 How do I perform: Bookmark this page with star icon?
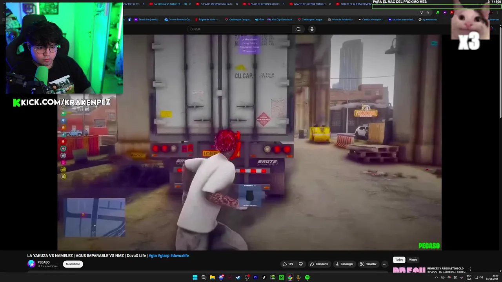428,12
